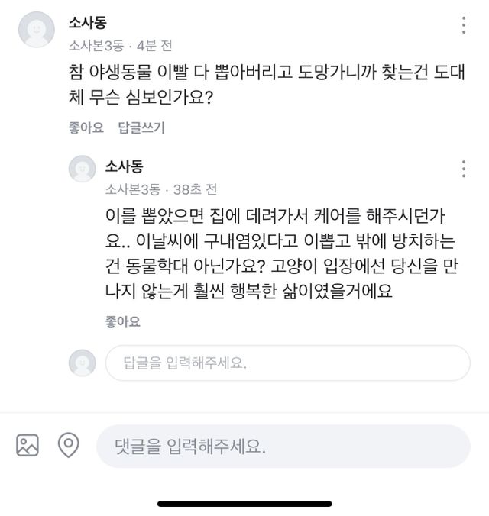Tap the home indicator bar at the bottom
This screenshot has width=489, height=516.
pos(244,504)
